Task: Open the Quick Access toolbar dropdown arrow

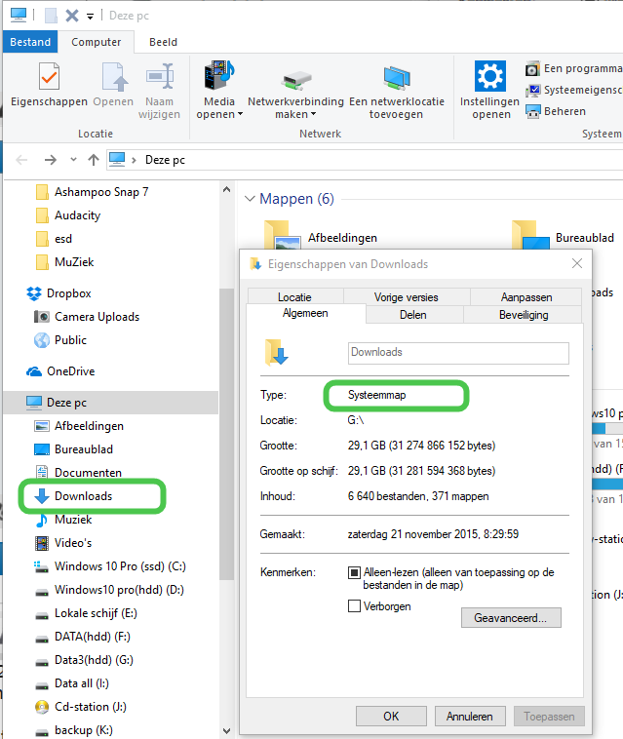Action: tap(90, 16)
